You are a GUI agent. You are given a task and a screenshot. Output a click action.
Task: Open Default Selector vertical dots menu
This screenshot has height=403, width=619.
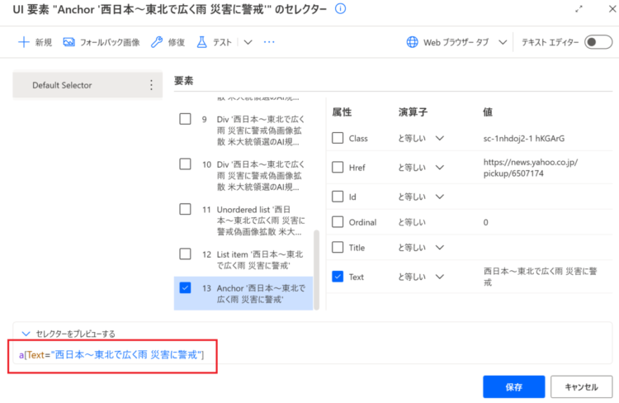click(x=151, y=85)
